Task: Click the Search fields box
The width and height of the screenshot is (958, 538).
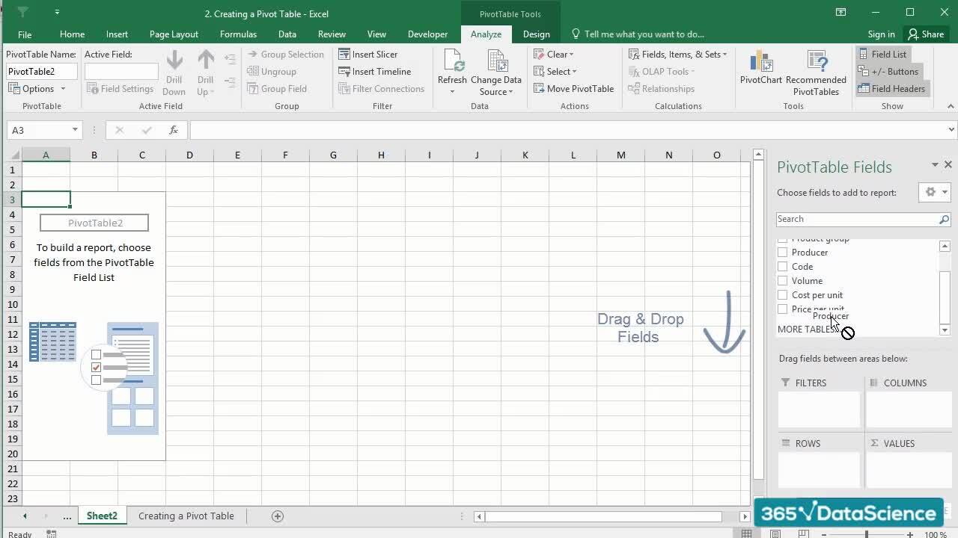Action: (x=857, y=219)
